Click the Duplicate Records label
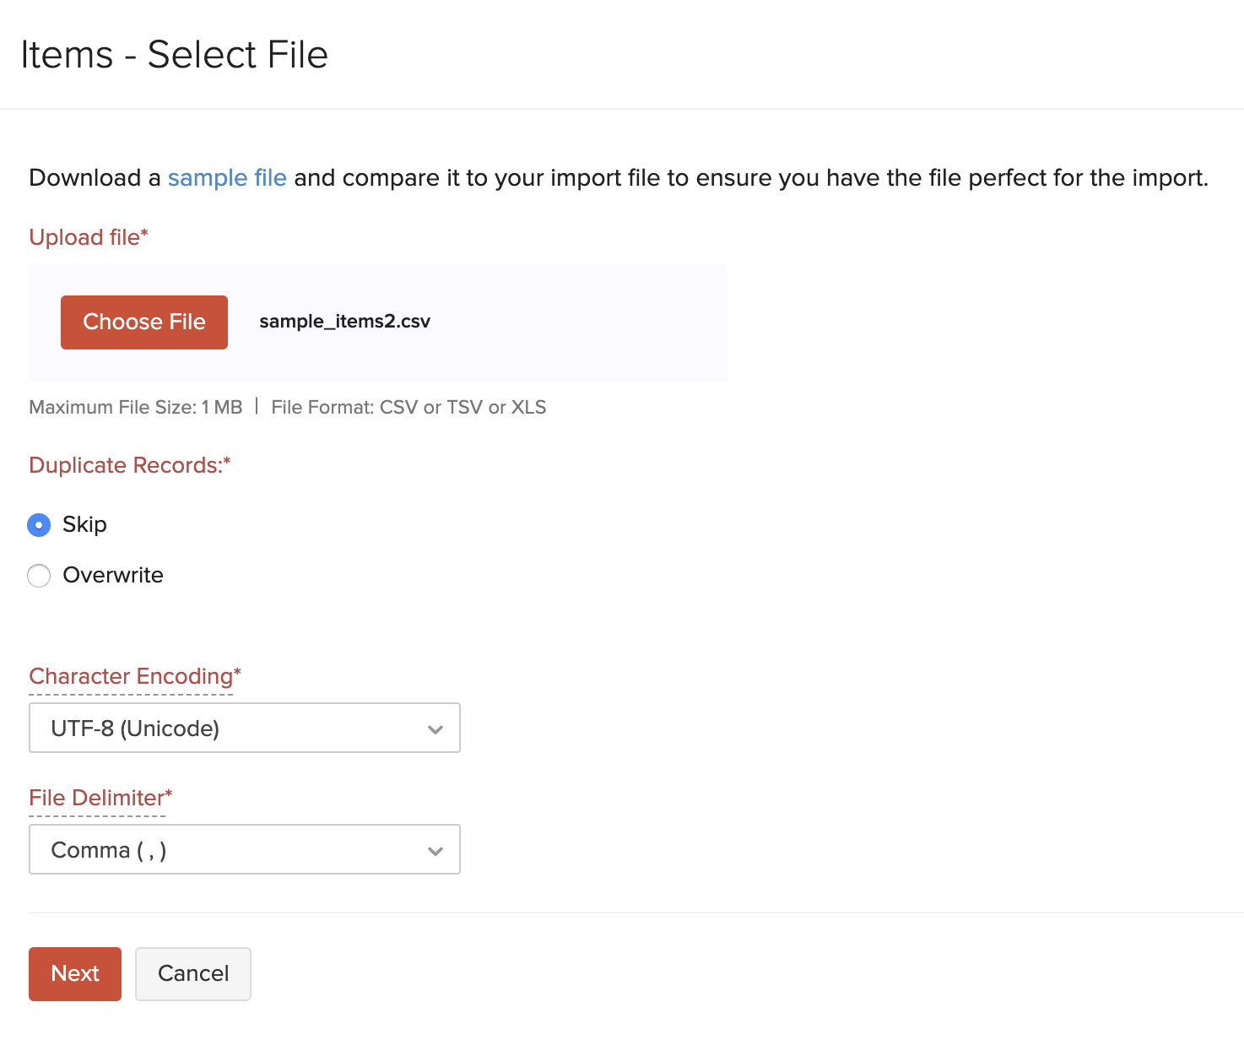 (129, 464)
